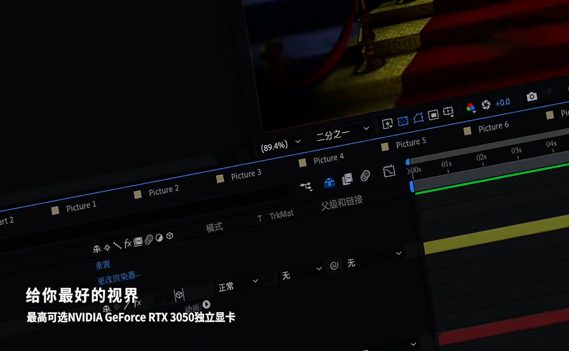Click the 重置 reset link
569x351 pixels.
click(x=102, y=265)
